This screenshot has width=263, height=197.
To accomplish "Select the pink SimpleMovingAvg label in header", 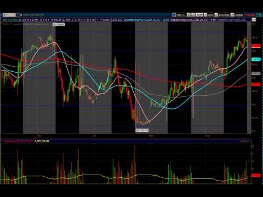I will [188, 20].
